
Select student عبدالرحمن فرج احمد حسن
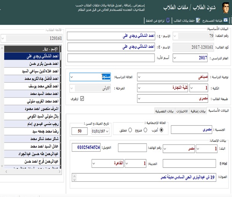click(32, 162)
